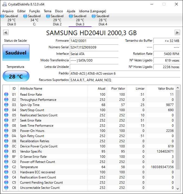Click the status icon for Hardware ECC recovered
Viewport: 183px width, 194px height.
coord(6,172)
